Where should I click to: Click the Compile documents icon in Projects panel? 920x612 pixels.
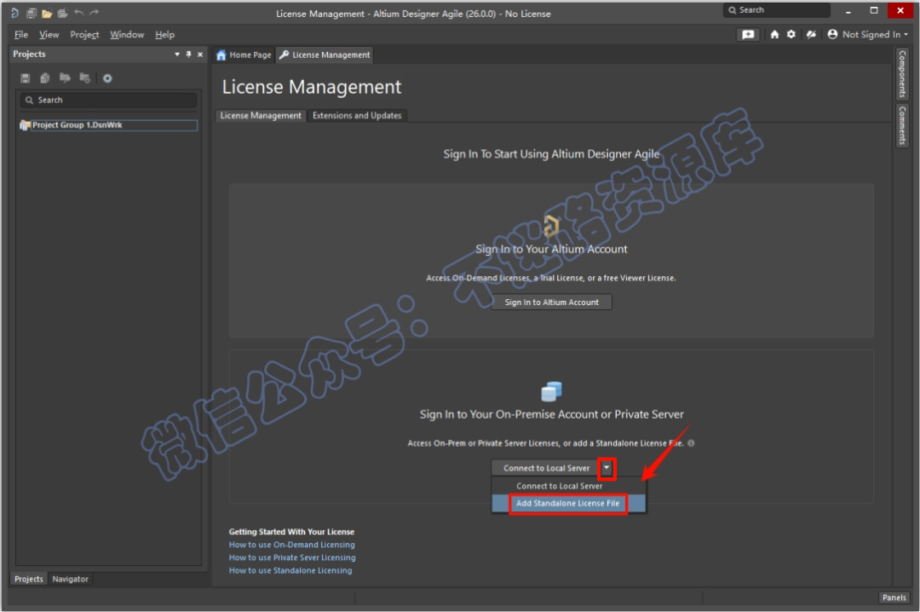click(45, 78)
